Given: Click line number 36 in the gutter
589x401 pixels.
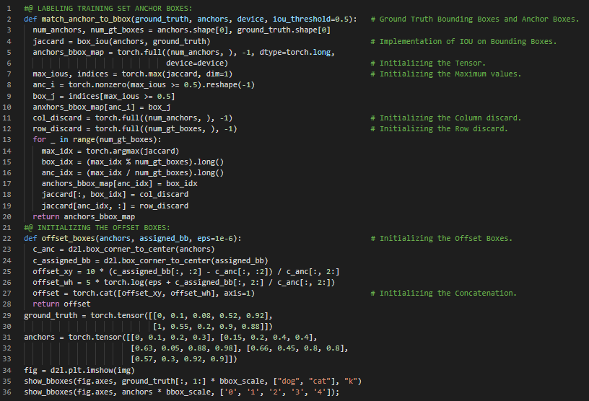Looking at the screenshot, I should (x=9, y=392).
